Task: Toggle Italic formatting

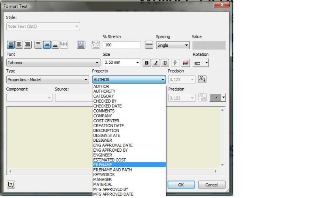Action: (x=156, y=63)
